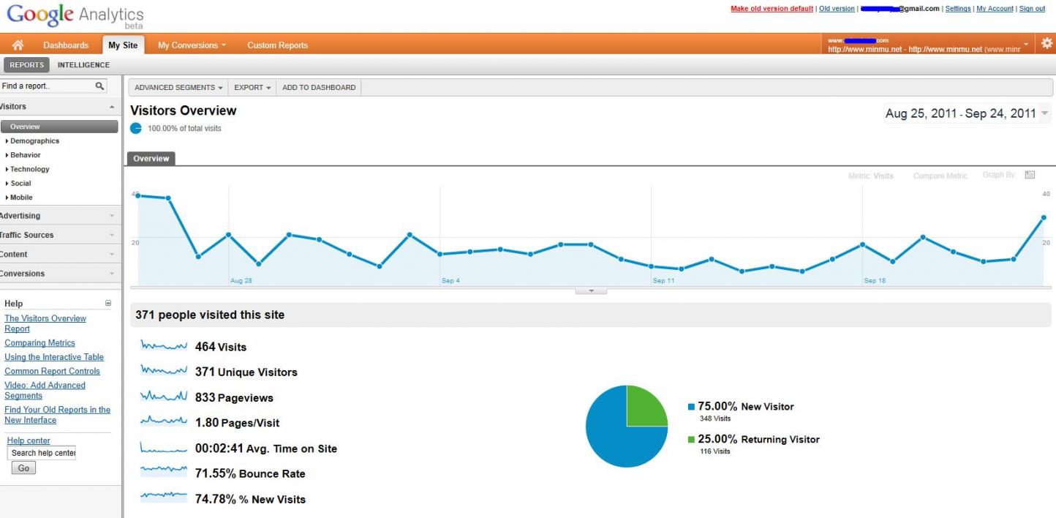Click the Aug 28 chart date label
Image resolution: width=1056 pixels, height=518 pixels.
pos(241,281)
